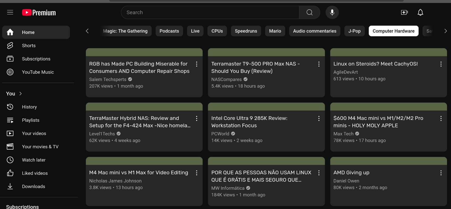Start voice search with microphone

point(332,12)
